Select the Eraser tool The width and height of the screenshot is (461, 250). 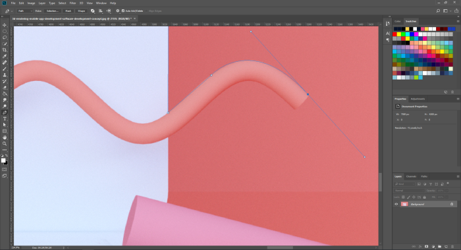(x=5, y=87)
